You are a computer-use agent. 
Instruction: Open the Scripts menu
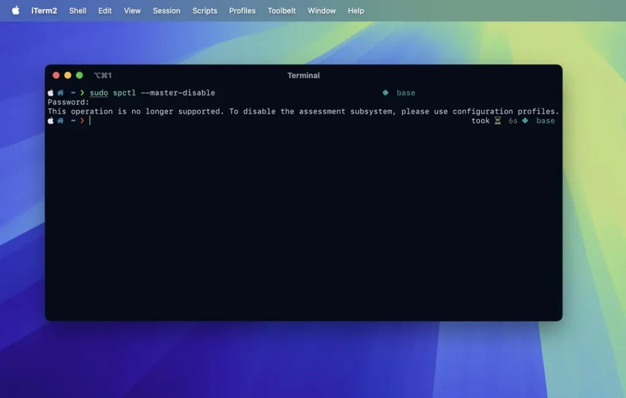[x=205, y=11]
